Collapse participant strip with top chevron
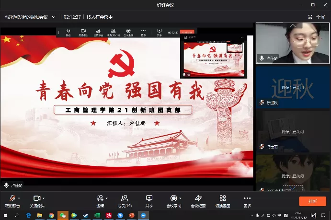This screenshot has width=331, height=220. pos(293,25)
